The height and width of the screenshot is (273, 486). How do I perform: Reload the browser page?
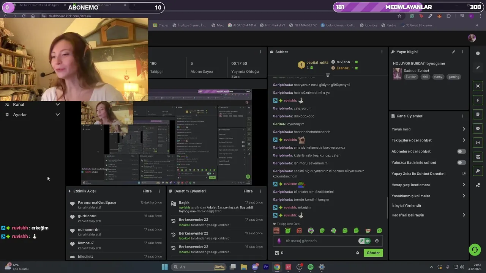24,16
